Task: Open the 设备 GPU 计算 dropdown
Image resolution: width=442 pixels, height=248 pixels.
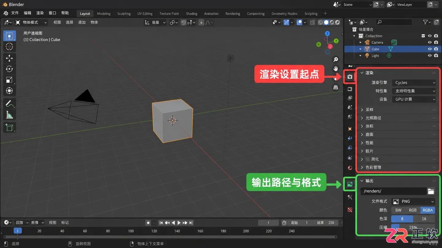Action: point(414,100)
